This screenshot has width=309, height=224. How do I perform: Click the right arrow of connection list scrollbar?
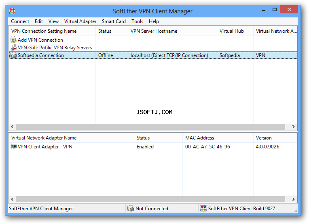(294, 127)
